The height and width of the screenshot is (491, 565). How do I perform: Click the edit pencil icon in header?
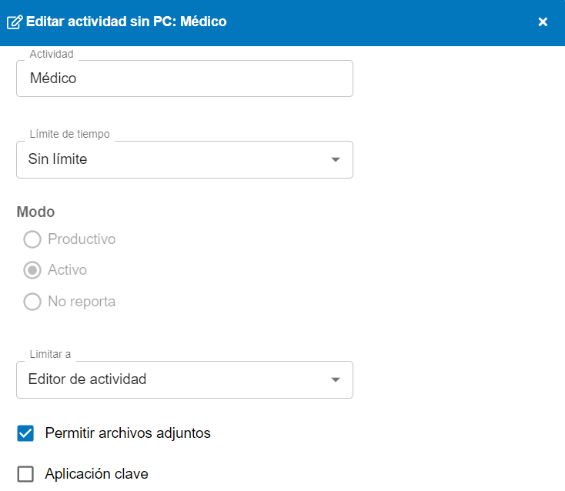coord(14,22)
